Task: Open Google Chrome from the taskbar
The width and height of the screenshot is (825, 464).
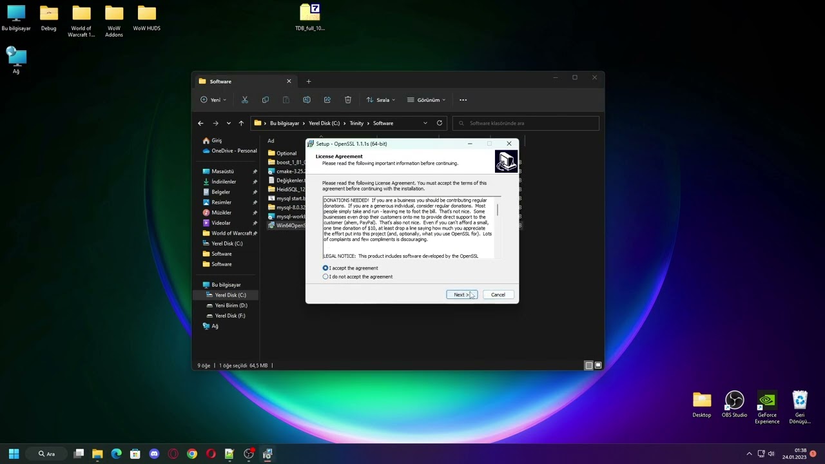Action: 192,454
